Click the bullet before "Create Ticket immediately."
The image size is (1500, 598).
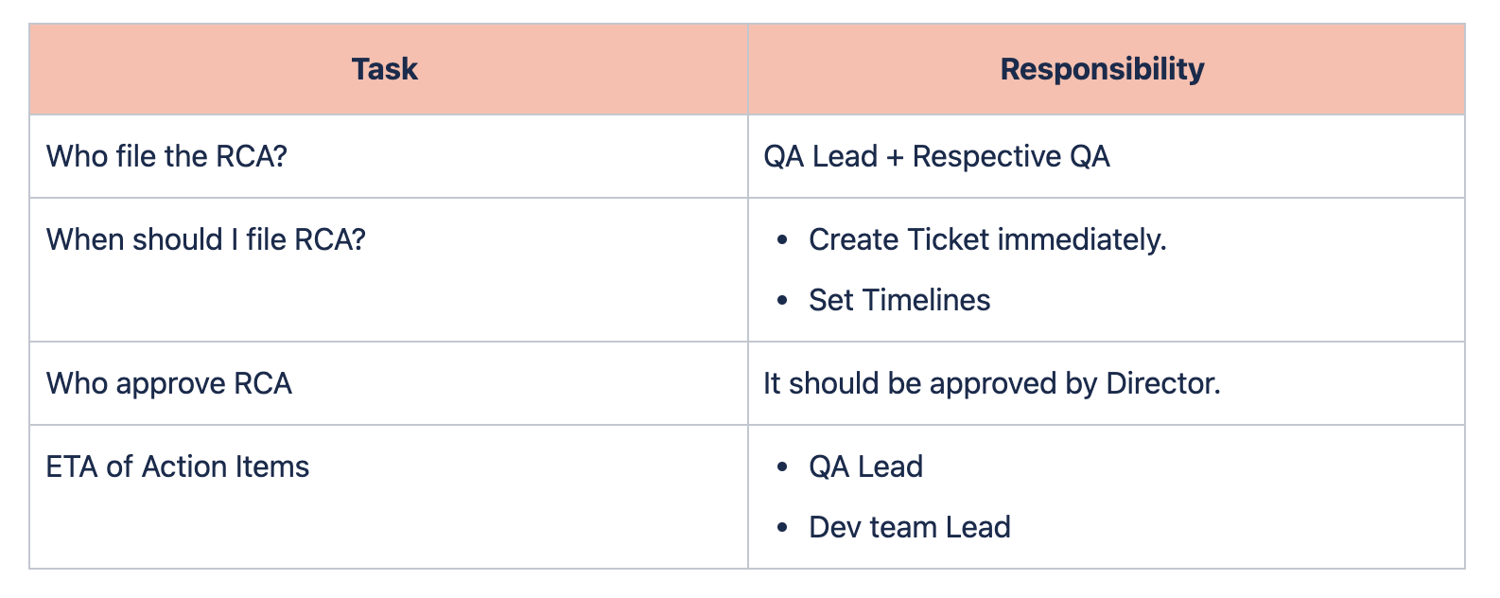[781, 240]
